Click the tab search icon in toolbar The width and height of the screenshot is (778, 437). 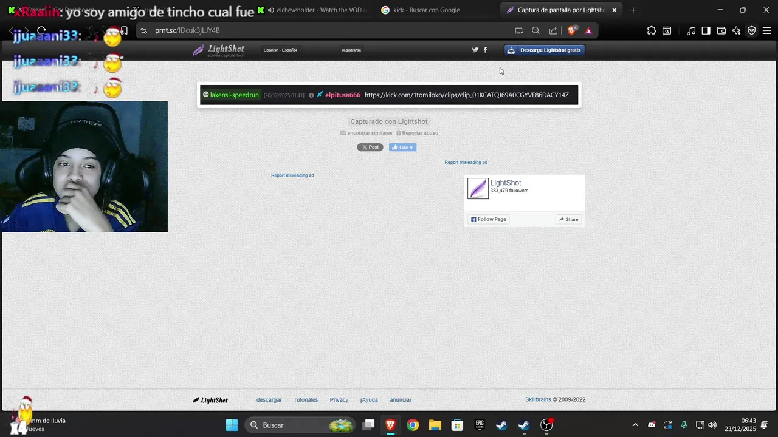point(667,30)
